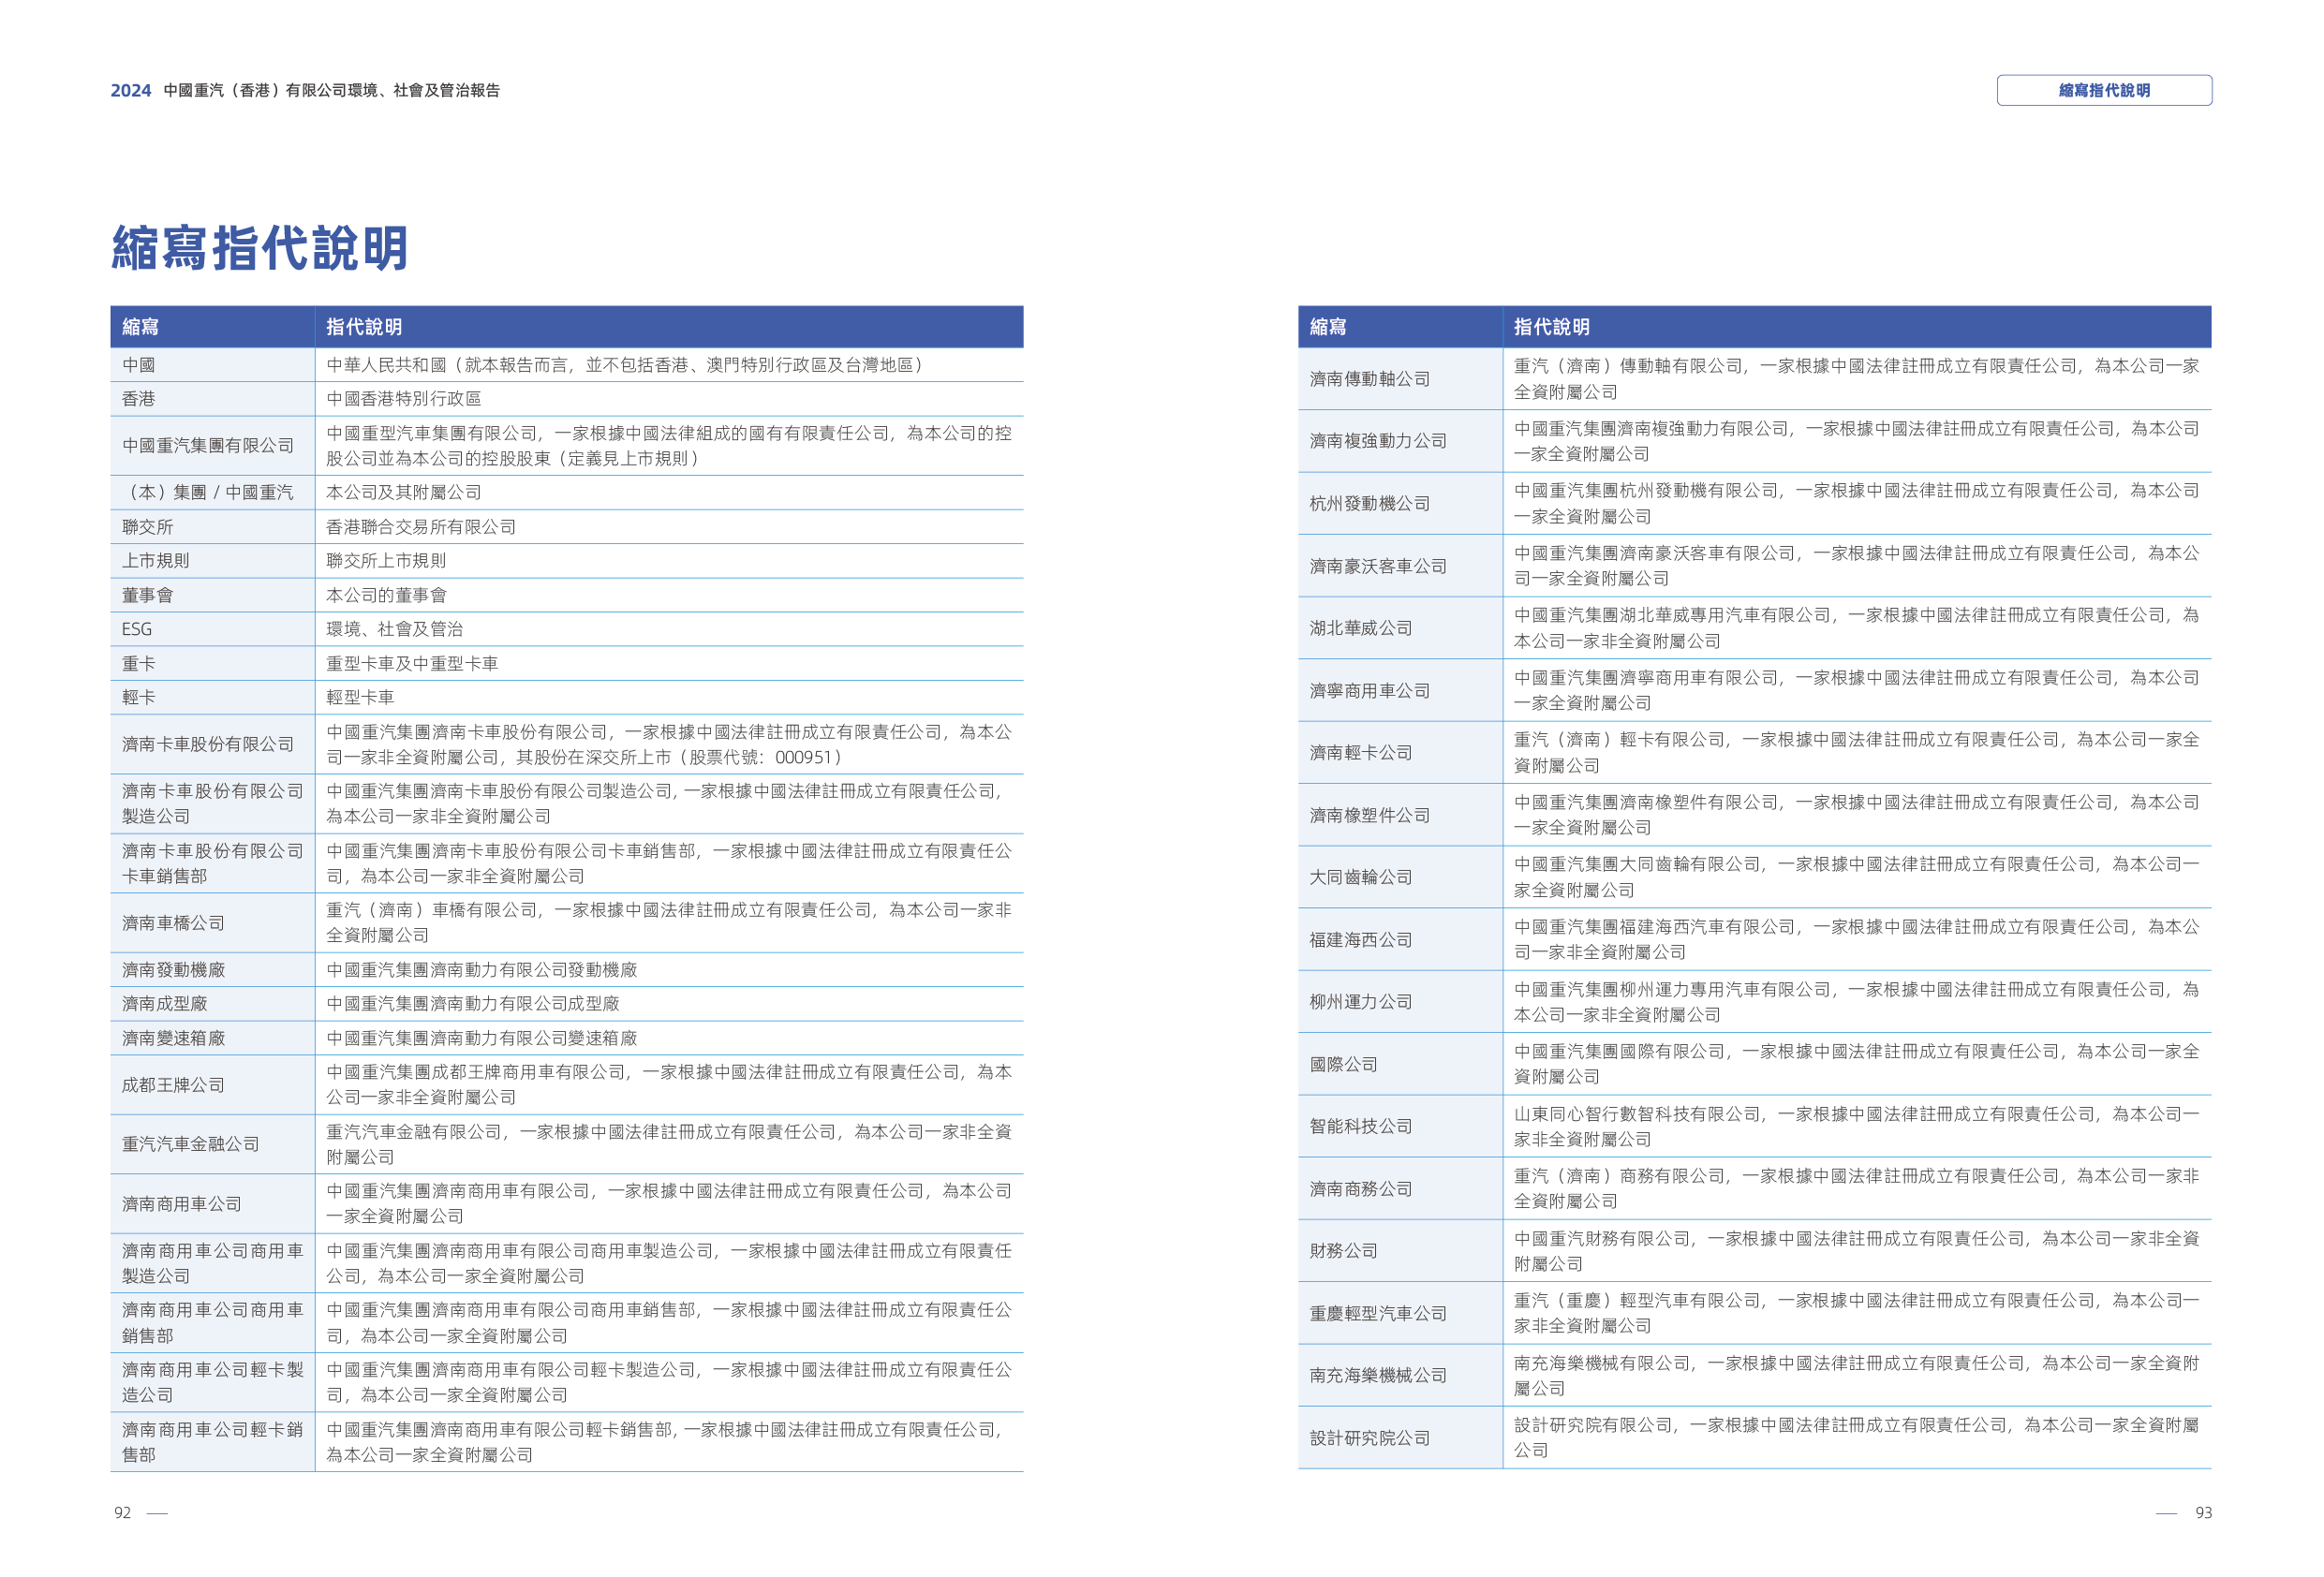Screen dimensions: 2324x1577
Task: Click right table's 指代說明 column header
Action: coord(1551,327)
